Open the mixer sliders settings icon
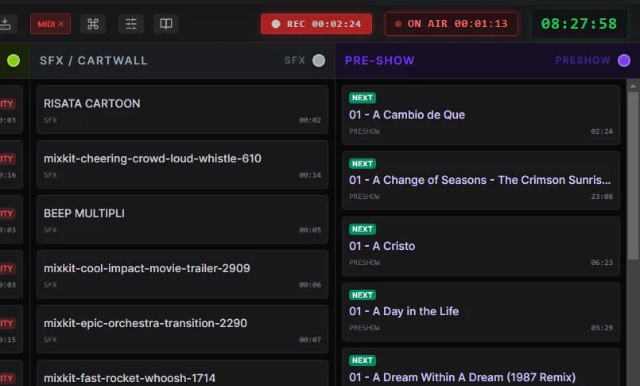The height and width of the screenshot is (386, 640). coord(131,24)
